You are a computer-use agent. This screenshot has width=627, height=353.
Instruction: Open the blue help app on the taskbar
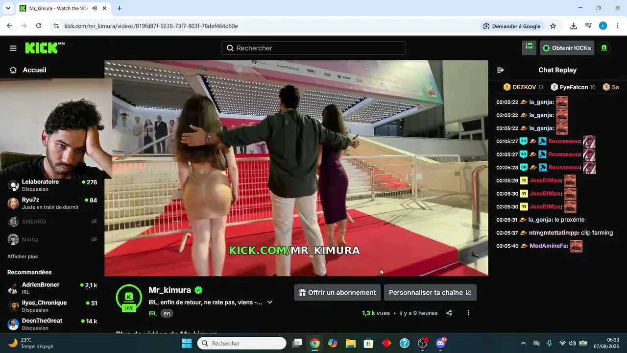click(405, 343)
